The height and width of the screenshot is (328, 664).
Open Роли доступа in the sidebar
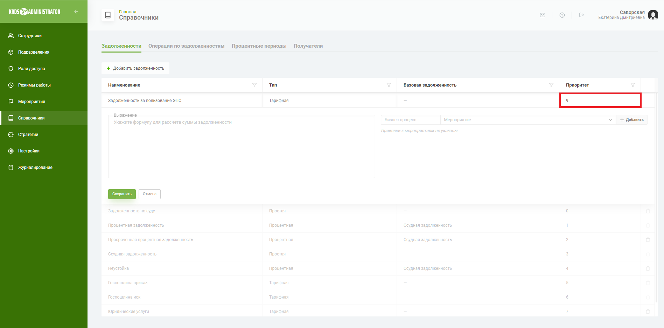point(44,69)
